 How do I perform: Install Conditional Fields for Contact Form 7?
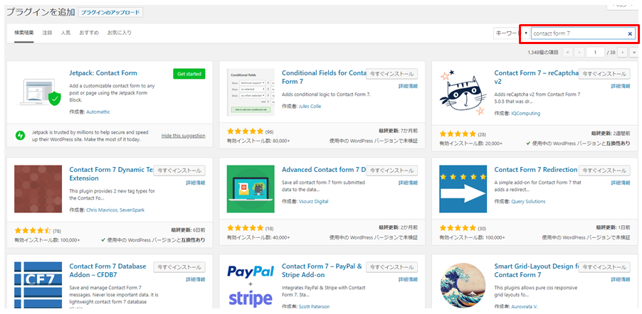392,74
